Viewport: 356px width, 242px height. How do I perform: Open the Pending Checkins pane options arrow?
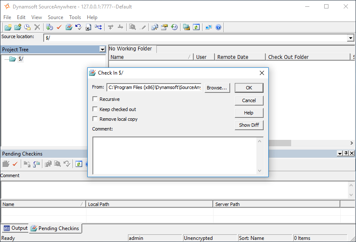click(x=339, y=153)
